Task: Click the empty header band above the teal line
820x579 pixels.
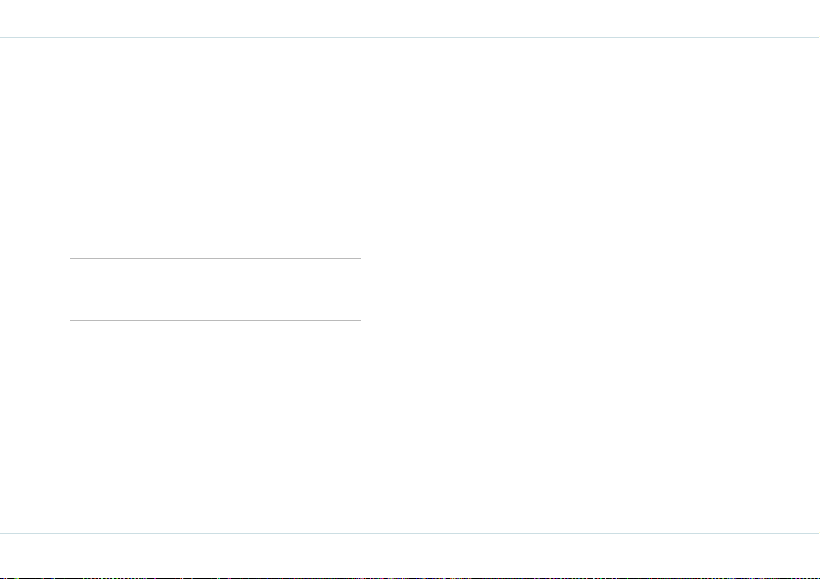Action: (x=410, y=19)
